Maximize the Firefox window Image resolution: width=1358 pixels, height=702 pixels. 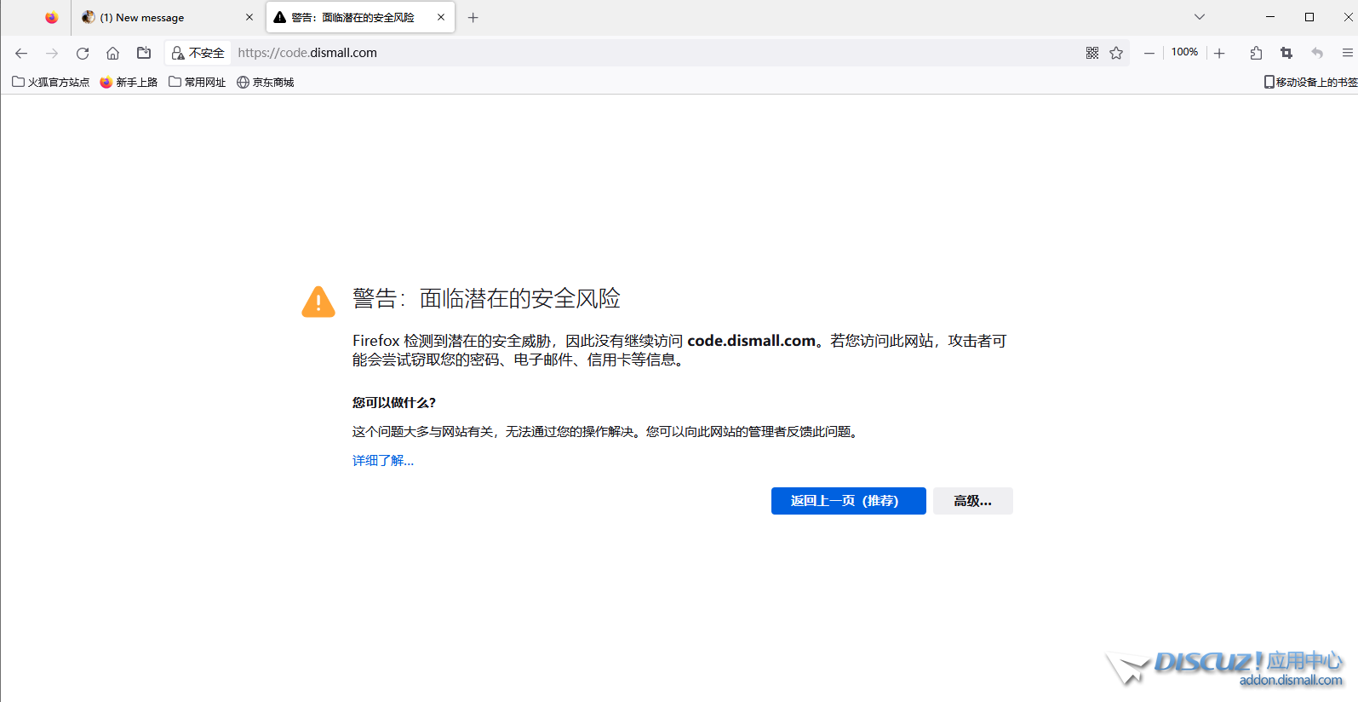coord(1309,17)
